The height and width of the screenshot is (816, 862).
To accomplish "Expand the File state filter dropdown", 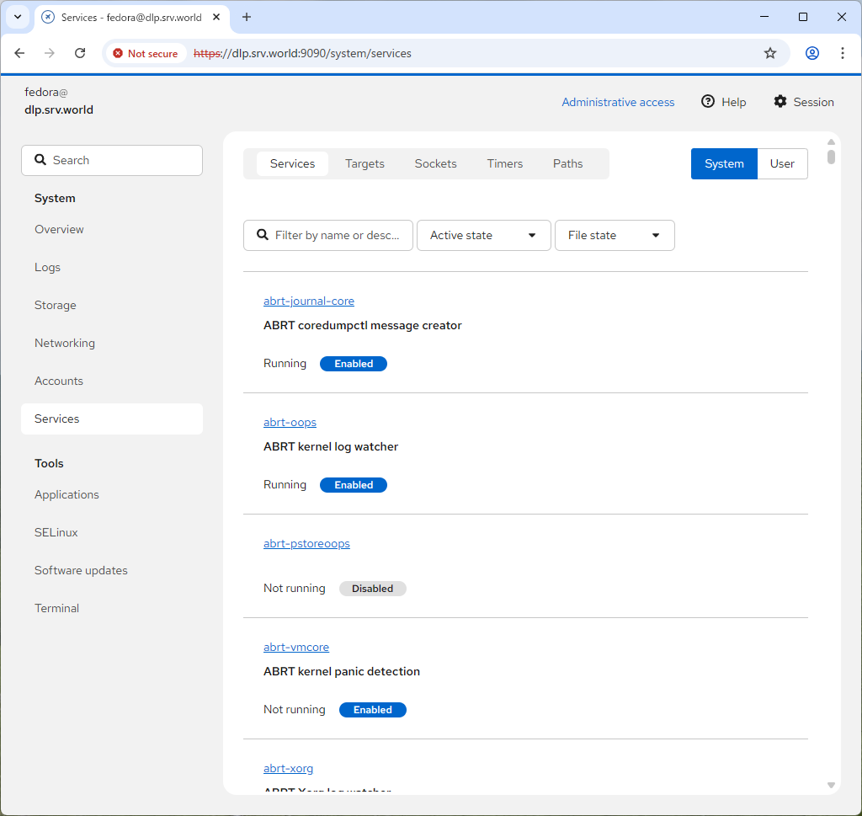I will [x=615, y=236].
